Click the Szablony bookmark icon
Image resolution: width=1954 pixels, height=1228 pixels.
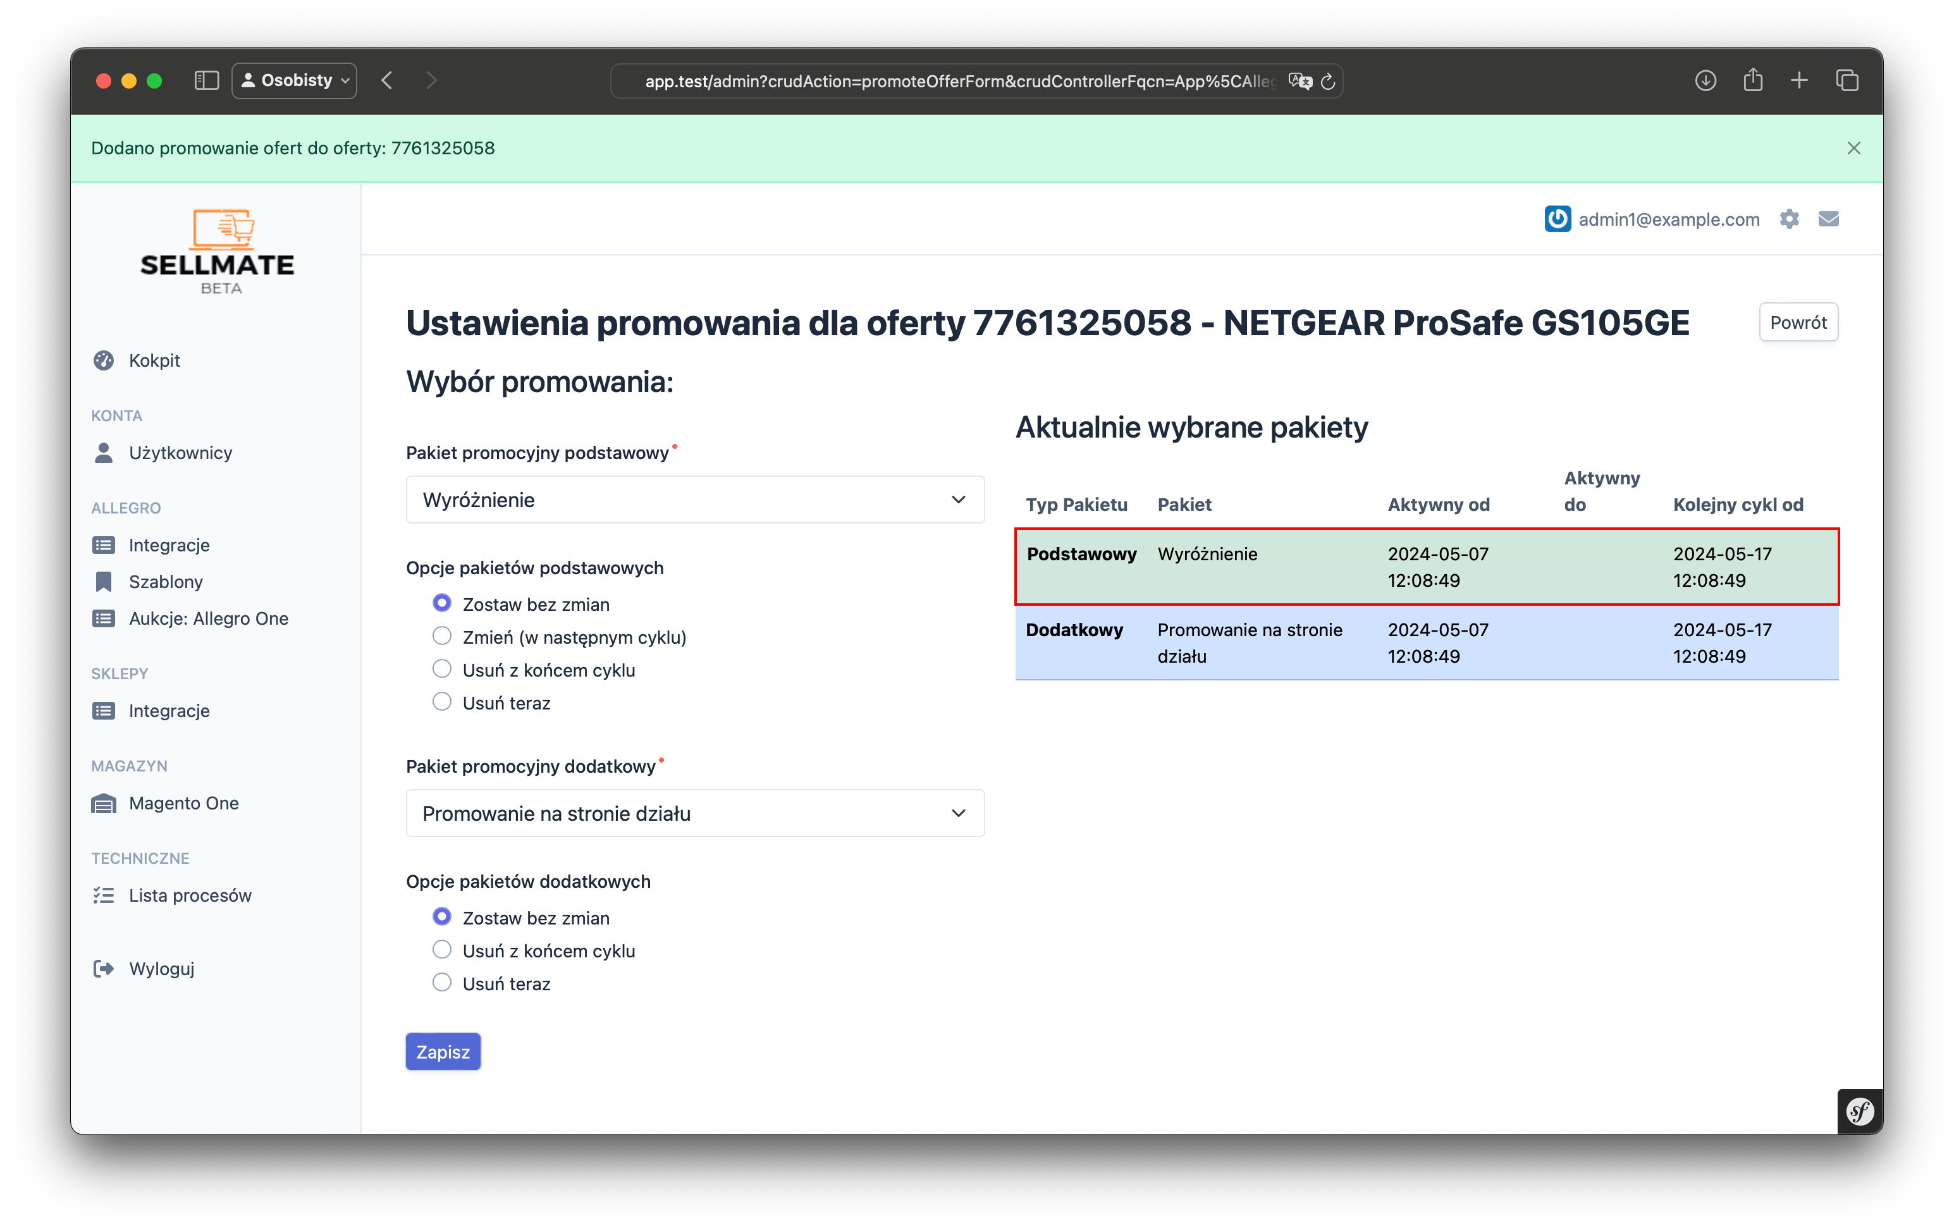(x=104, y=582)
